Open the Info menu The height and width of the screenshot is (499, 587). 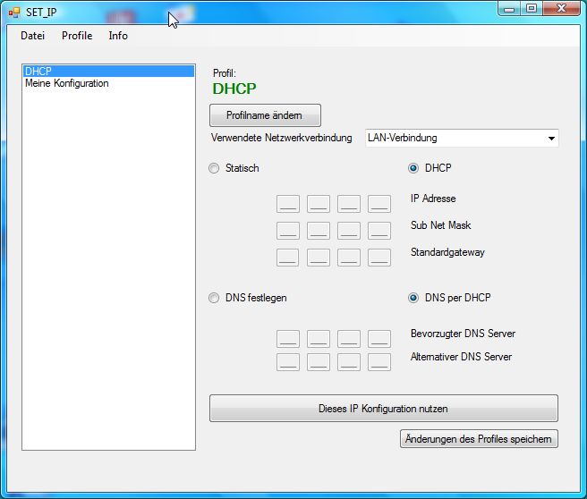pos(118,36)
